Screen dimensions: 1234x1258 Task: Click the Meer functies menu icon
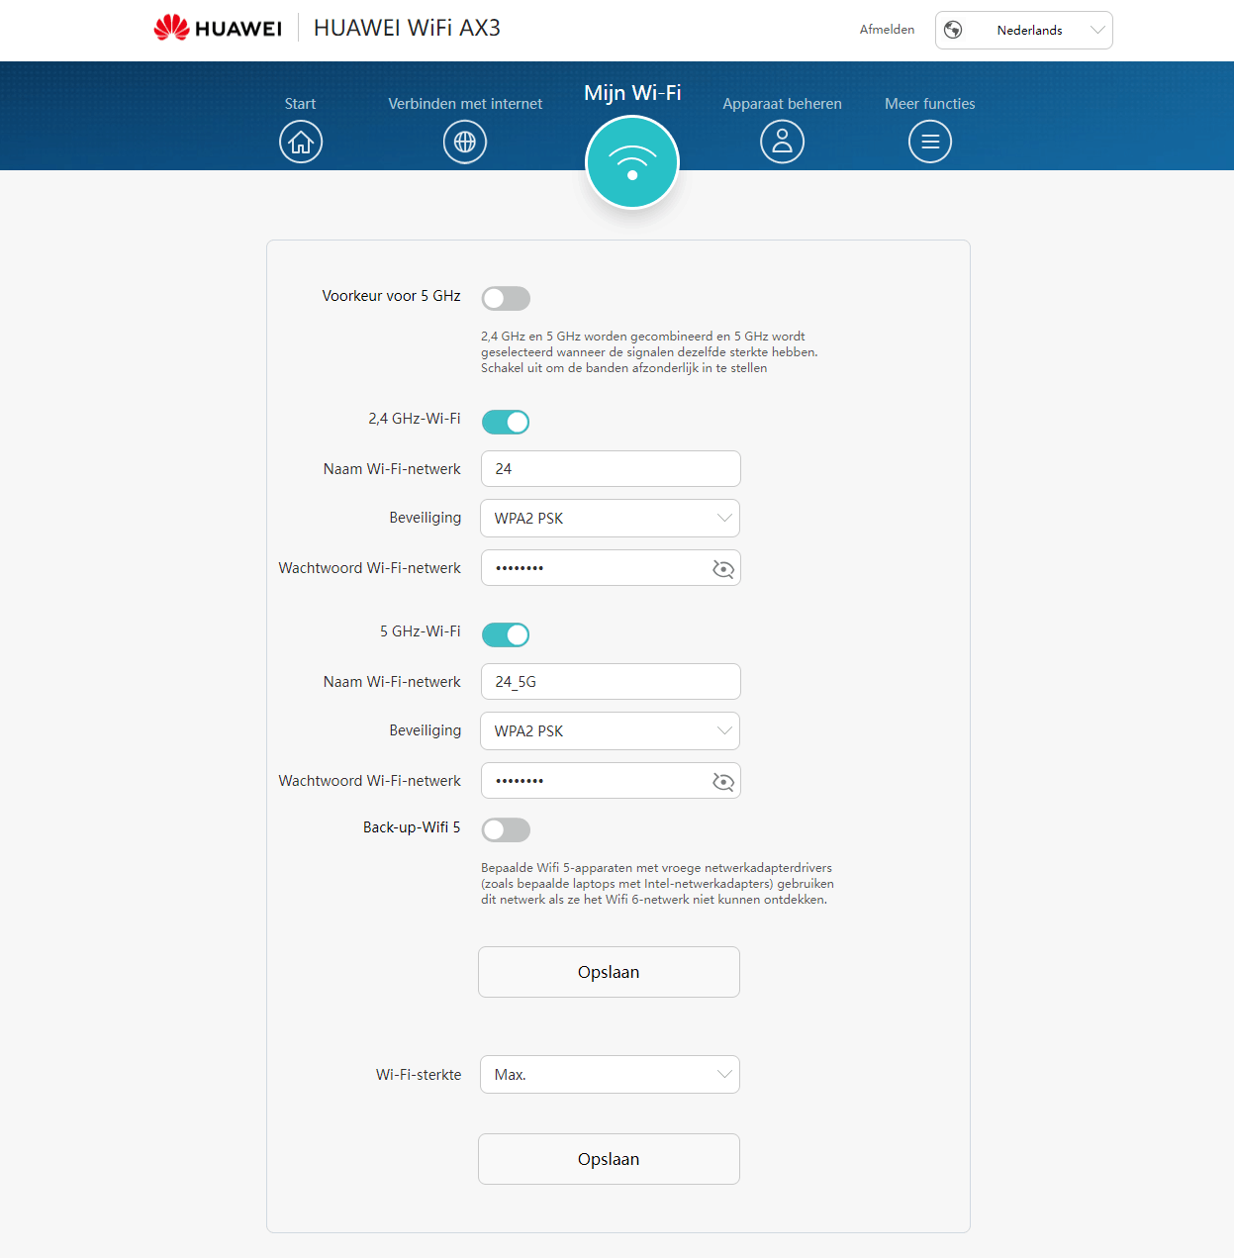coord(929,142)
